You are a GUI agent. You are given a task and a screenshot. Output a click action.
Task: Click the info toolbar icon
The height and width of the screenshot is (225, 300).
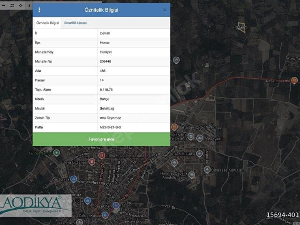(x=29, y=5)
